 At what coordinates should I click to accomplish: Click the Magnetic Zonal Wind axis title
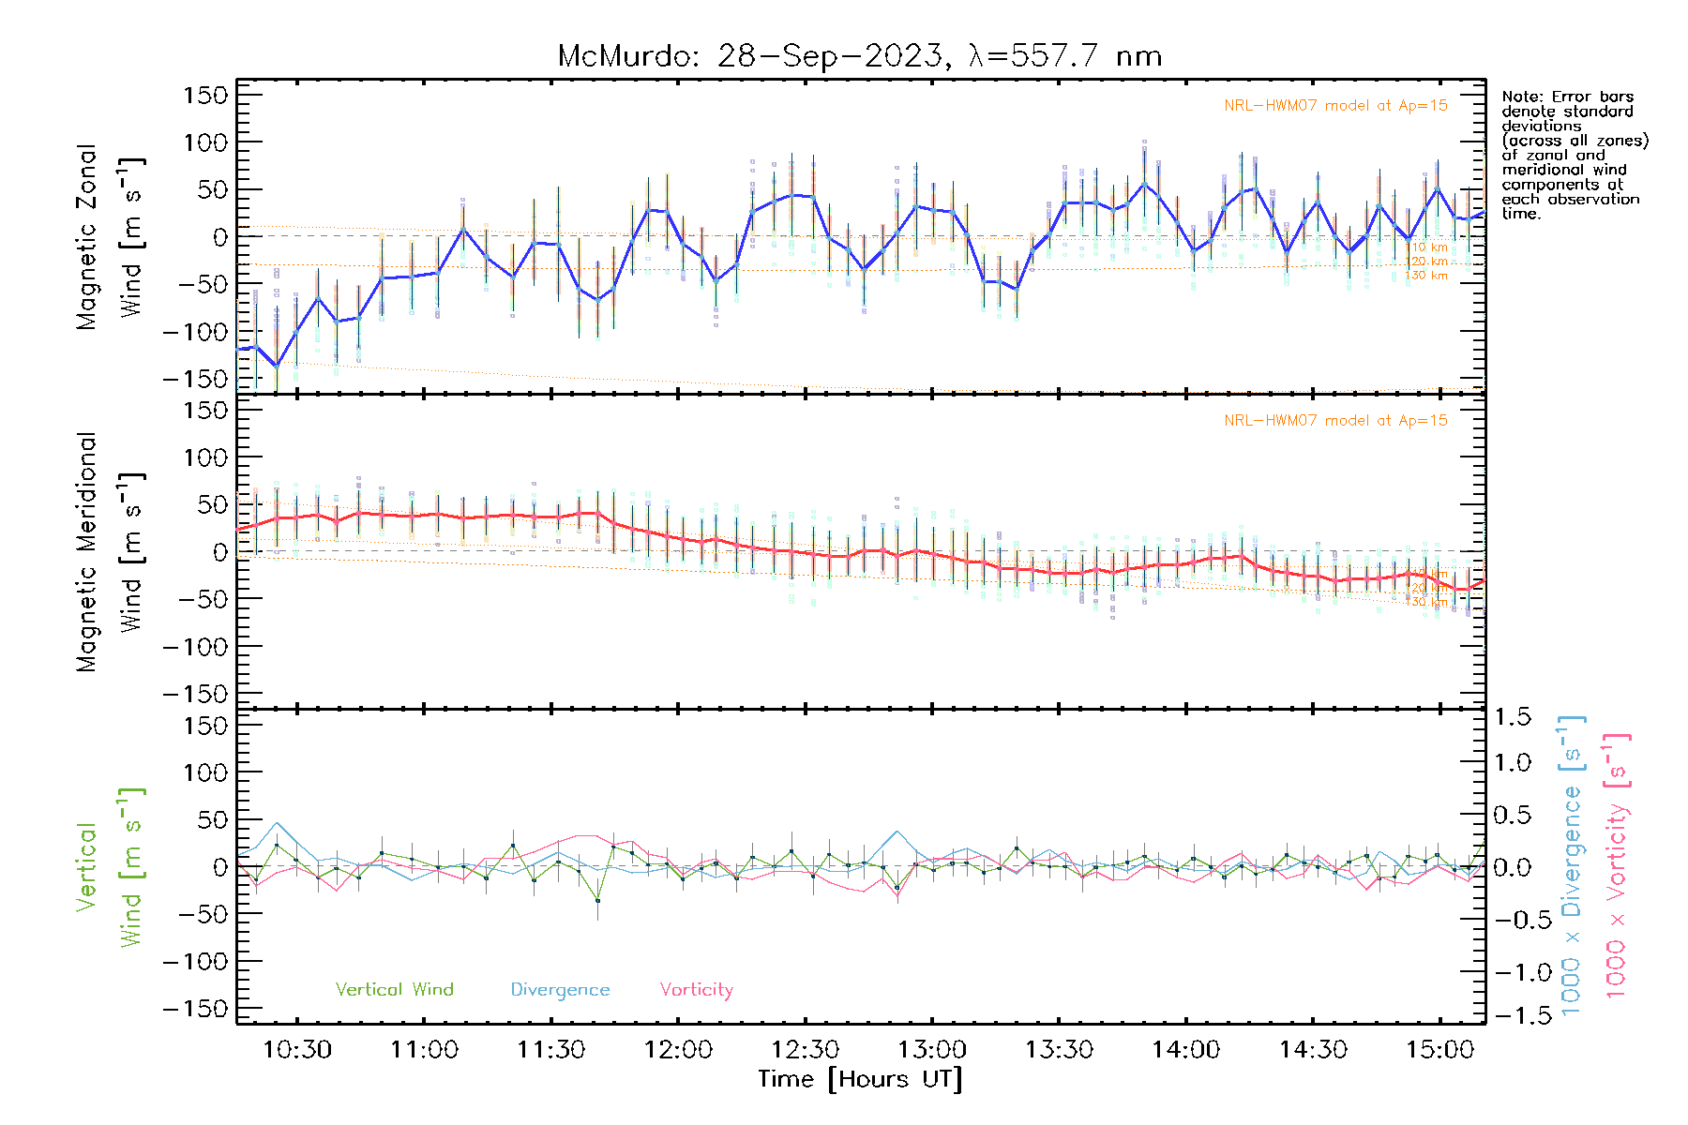pyautogui.click(x=109, y=237)
